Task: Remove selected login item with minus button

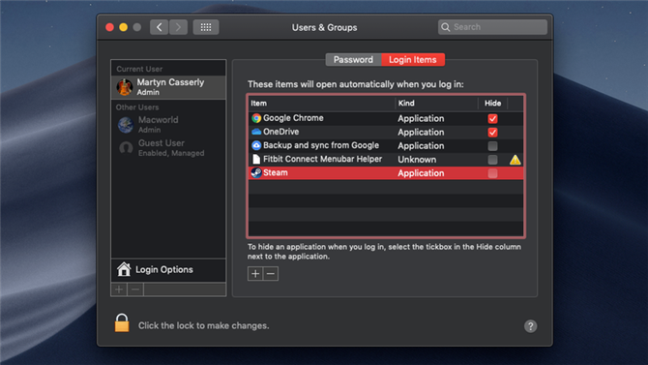Action: (x=271, y=274)
